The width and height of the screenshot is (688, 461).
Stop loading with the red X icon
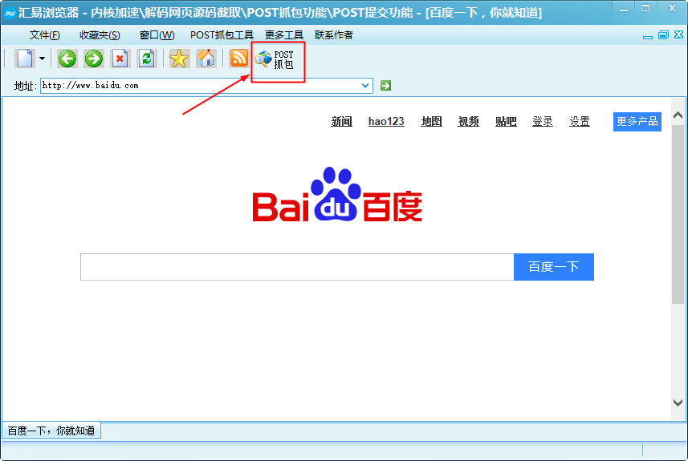click(120, 59)
